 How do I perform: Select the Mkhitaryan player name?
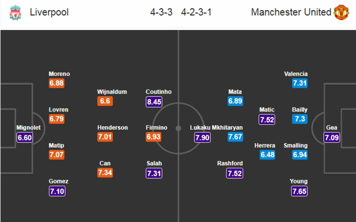227,128
